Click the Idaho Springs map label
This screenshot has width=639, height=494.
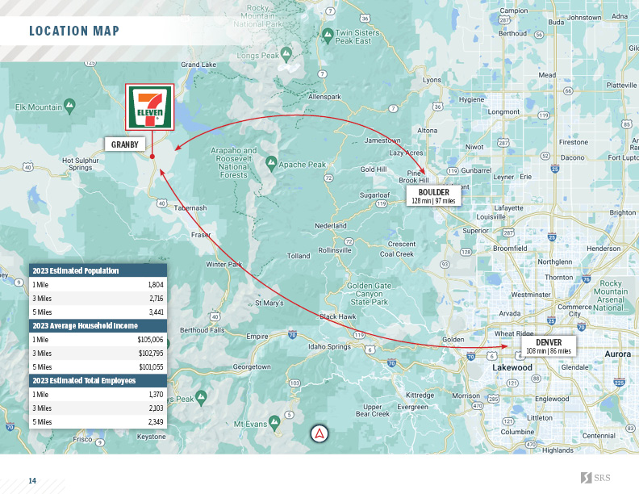coord(329,346)
